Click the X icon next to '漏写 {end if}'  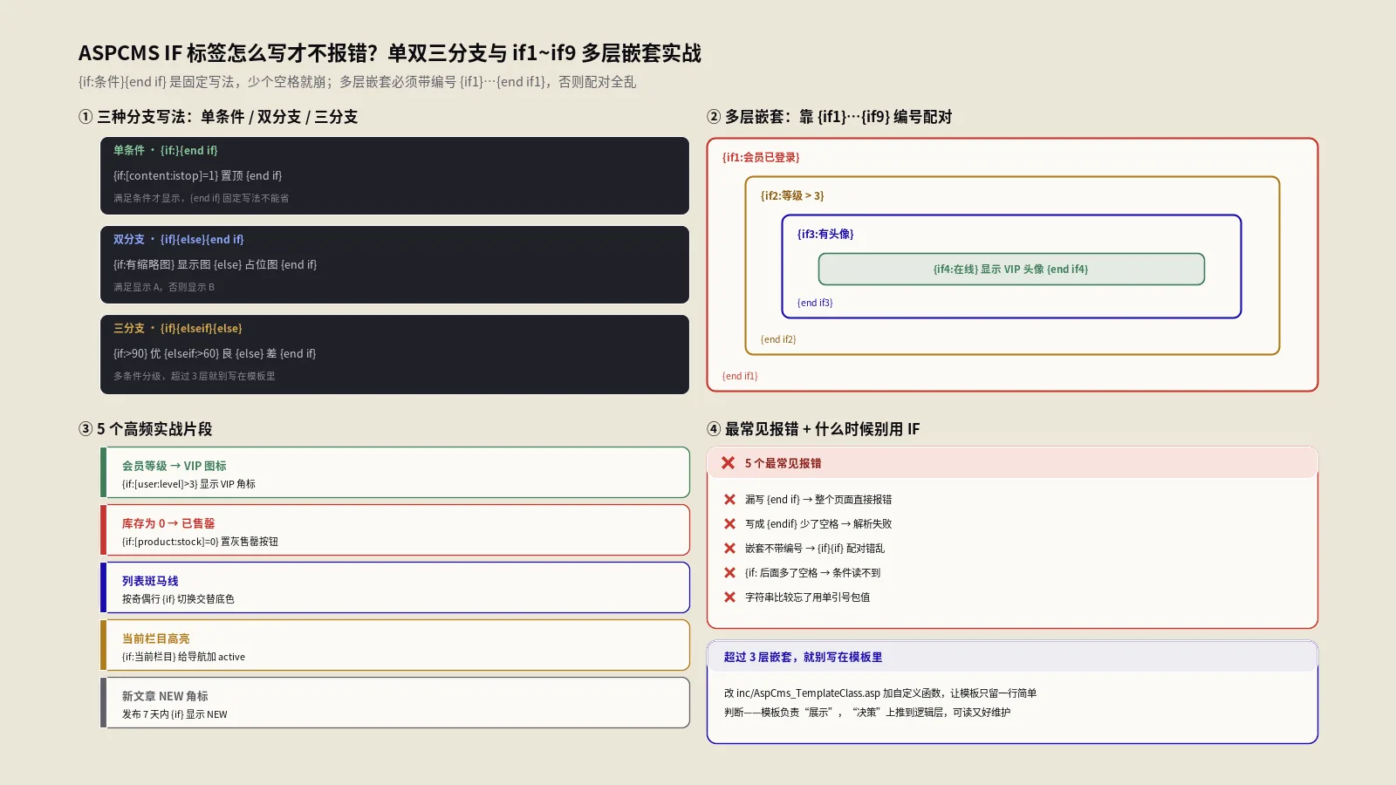(x=729, y=500)
